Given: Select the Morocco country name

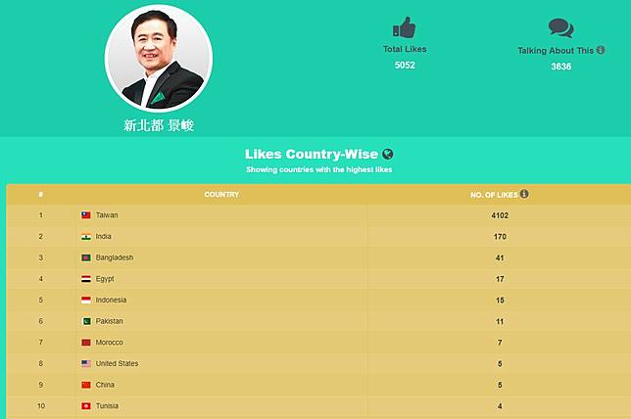Looking at the screenshot, I should [x=109, y=343].
